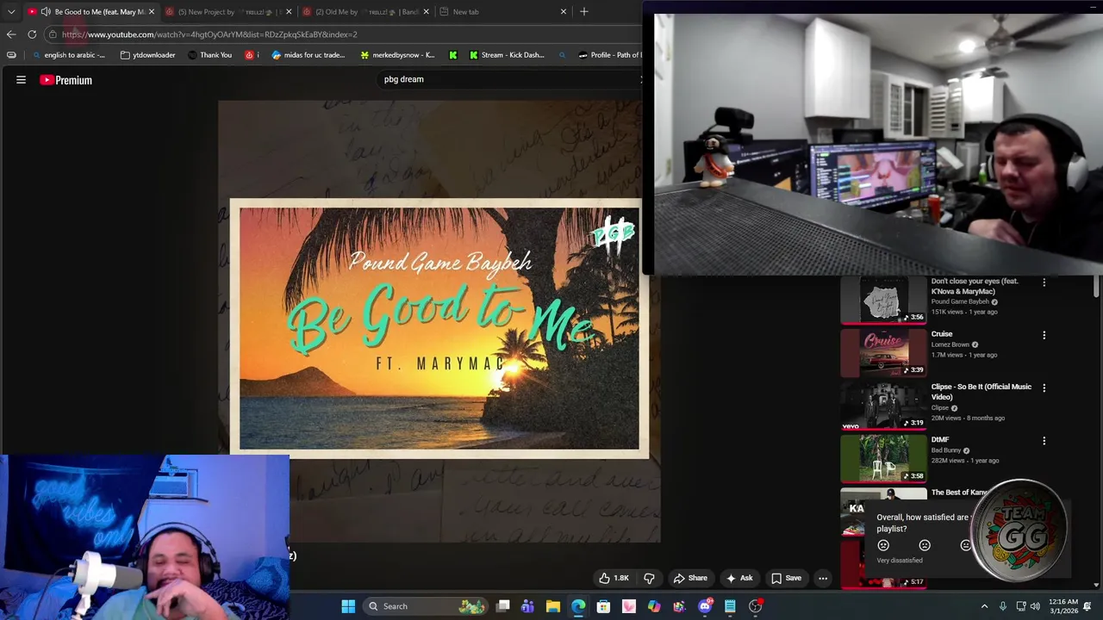Viewport: 1103px width, 620px height.
Task: Open the tab search chevron
Action: tap(11, 12)
